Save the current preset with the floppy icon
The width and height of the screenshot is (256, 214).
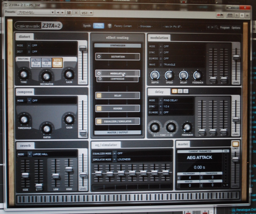point(69,13)
